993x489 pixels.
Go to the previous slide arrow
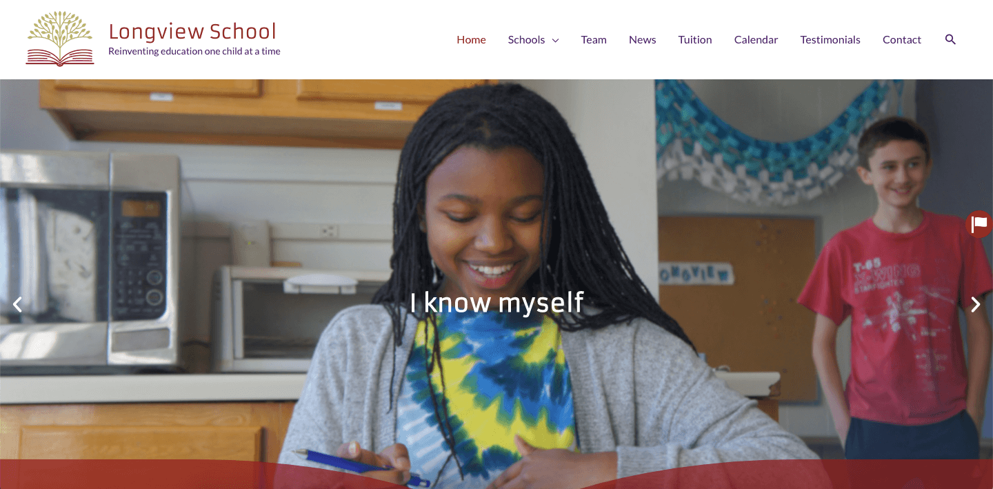pos(18,304)
